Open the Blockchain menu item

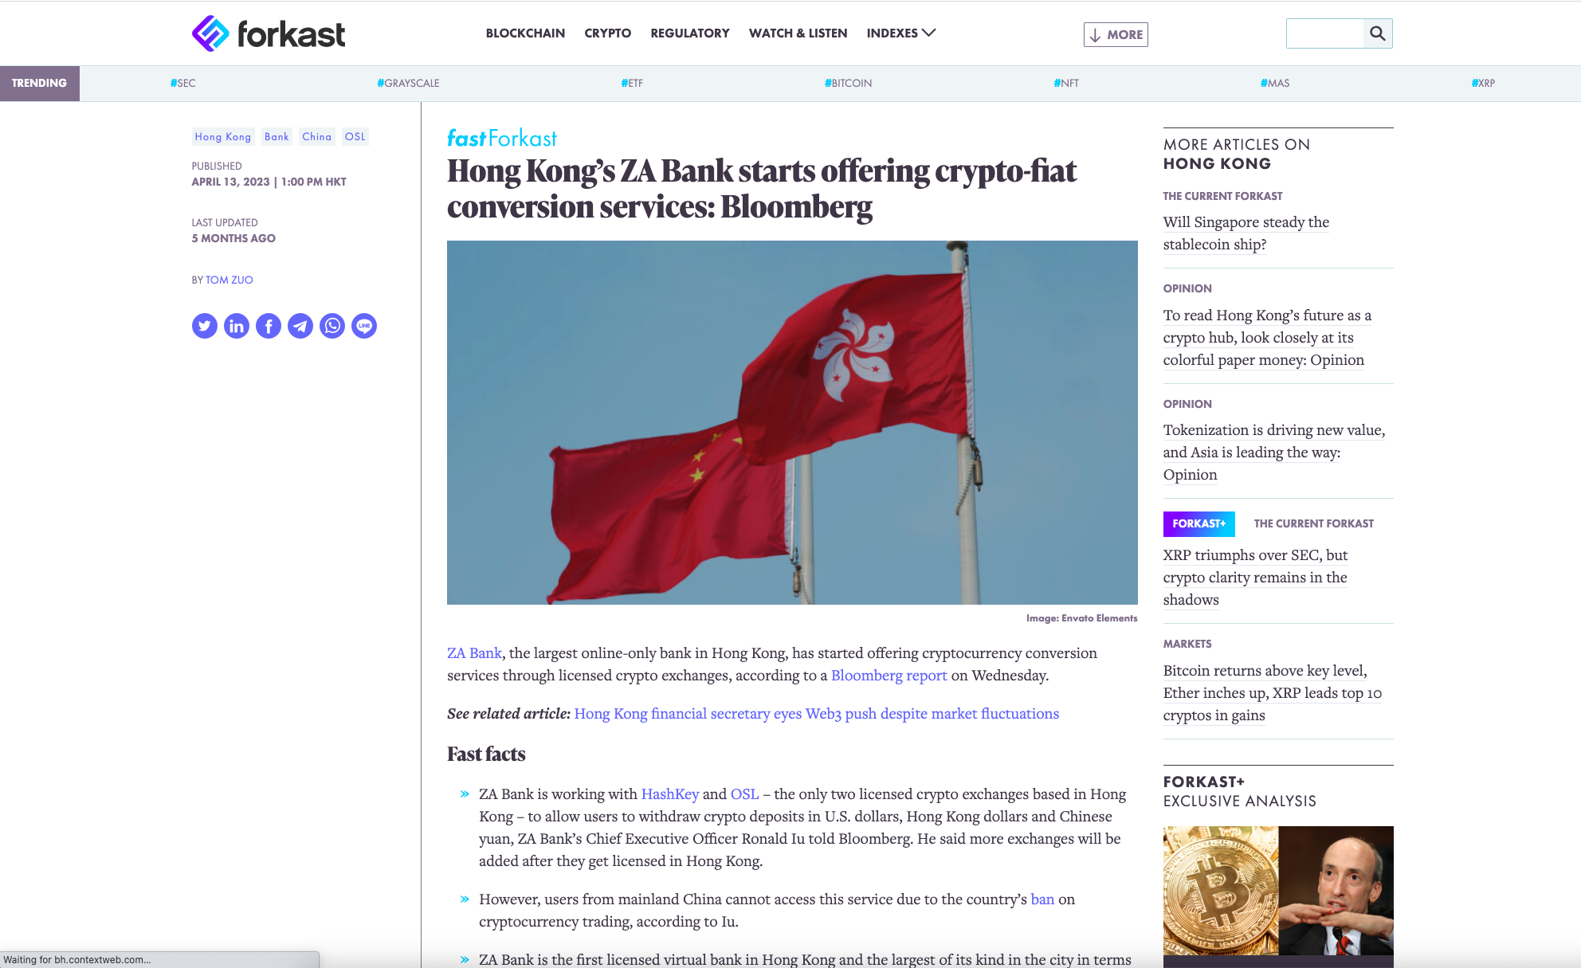[x=525, y=33]
